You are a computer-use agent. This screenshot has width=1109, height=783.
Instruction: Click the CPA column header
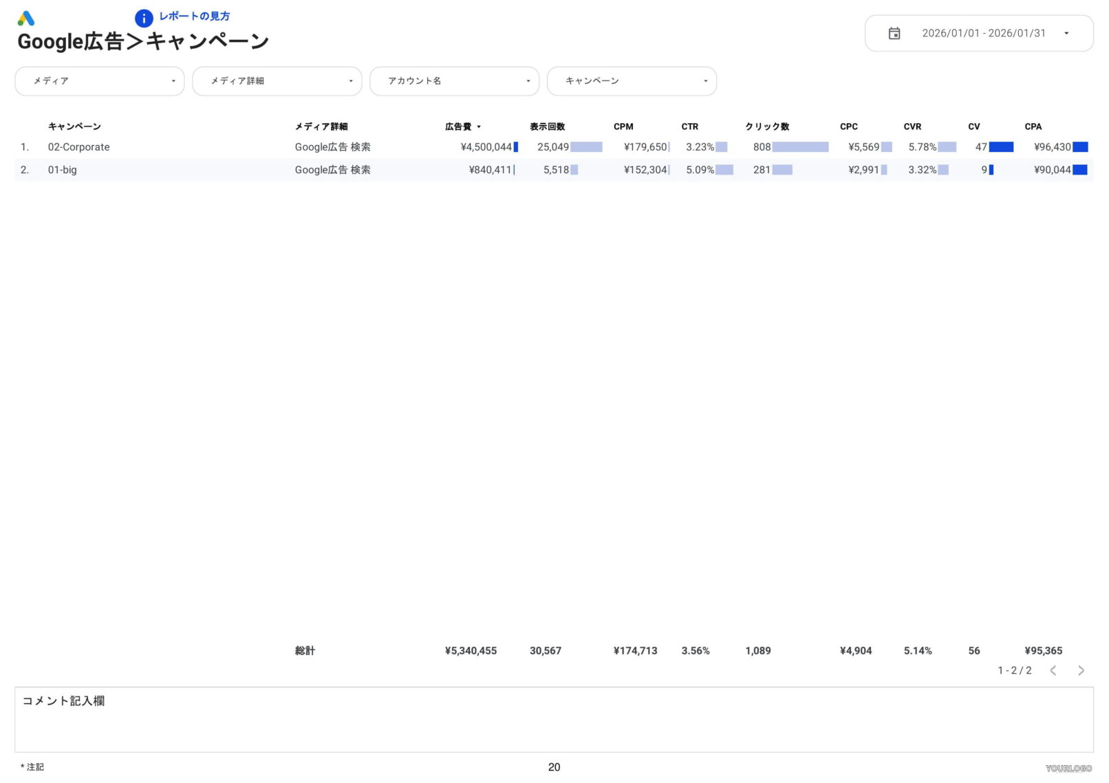[x=1033, y=126]
